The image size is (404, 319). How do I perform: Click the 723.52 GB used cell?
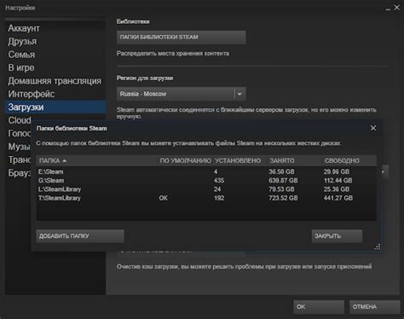(283, 198)
